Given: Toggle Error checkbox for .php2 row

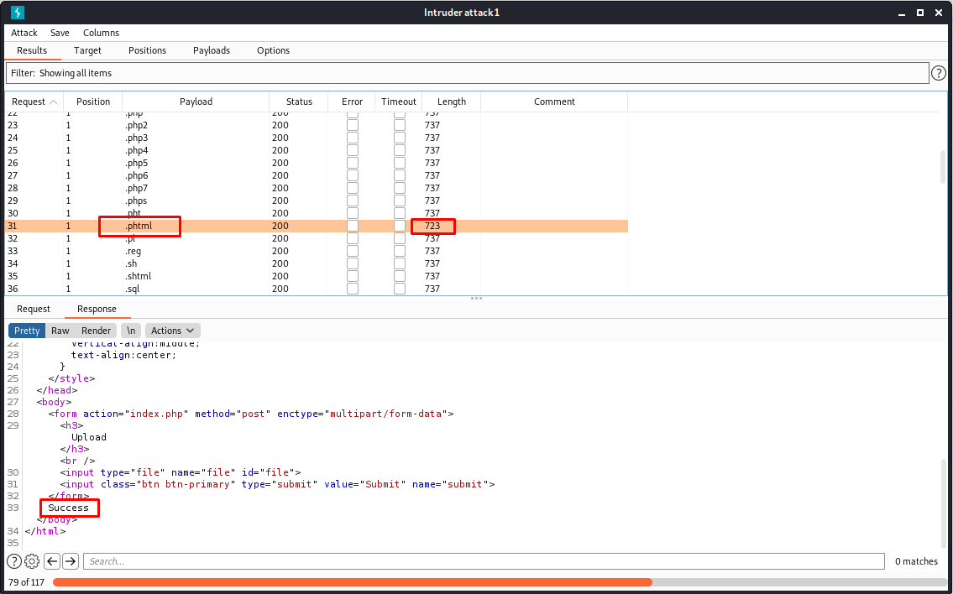Looking at the screenshot, I should point(353,125).
